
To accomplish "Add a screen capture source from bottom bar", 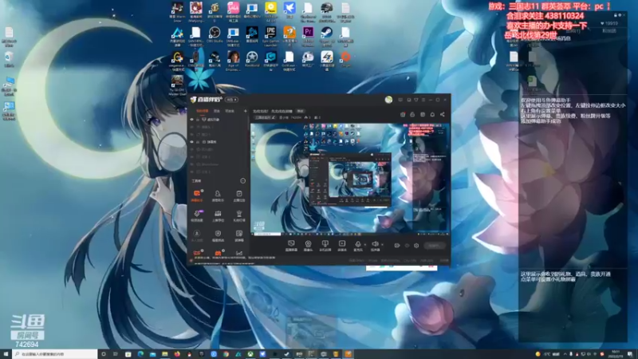I will tap(291, 245).
